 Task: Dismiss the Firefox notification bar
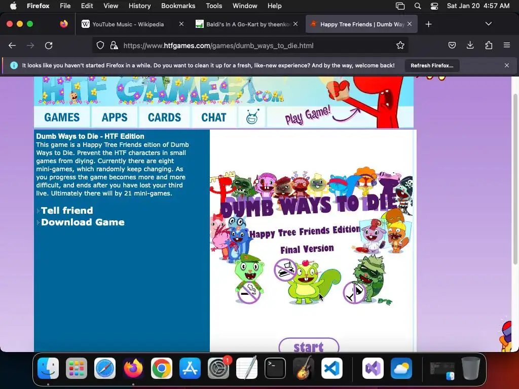pos(506,65)
